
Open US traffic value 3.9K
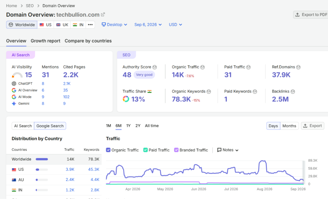(70, 170)
